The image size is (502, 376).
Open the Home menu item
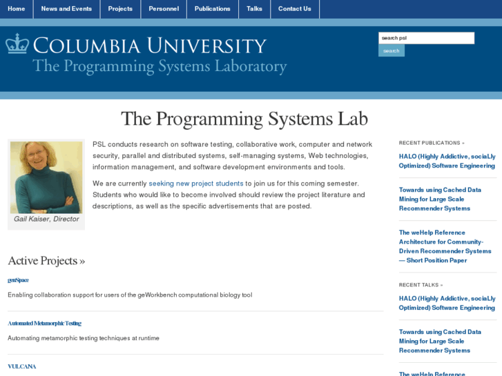[x=17, y=9]
